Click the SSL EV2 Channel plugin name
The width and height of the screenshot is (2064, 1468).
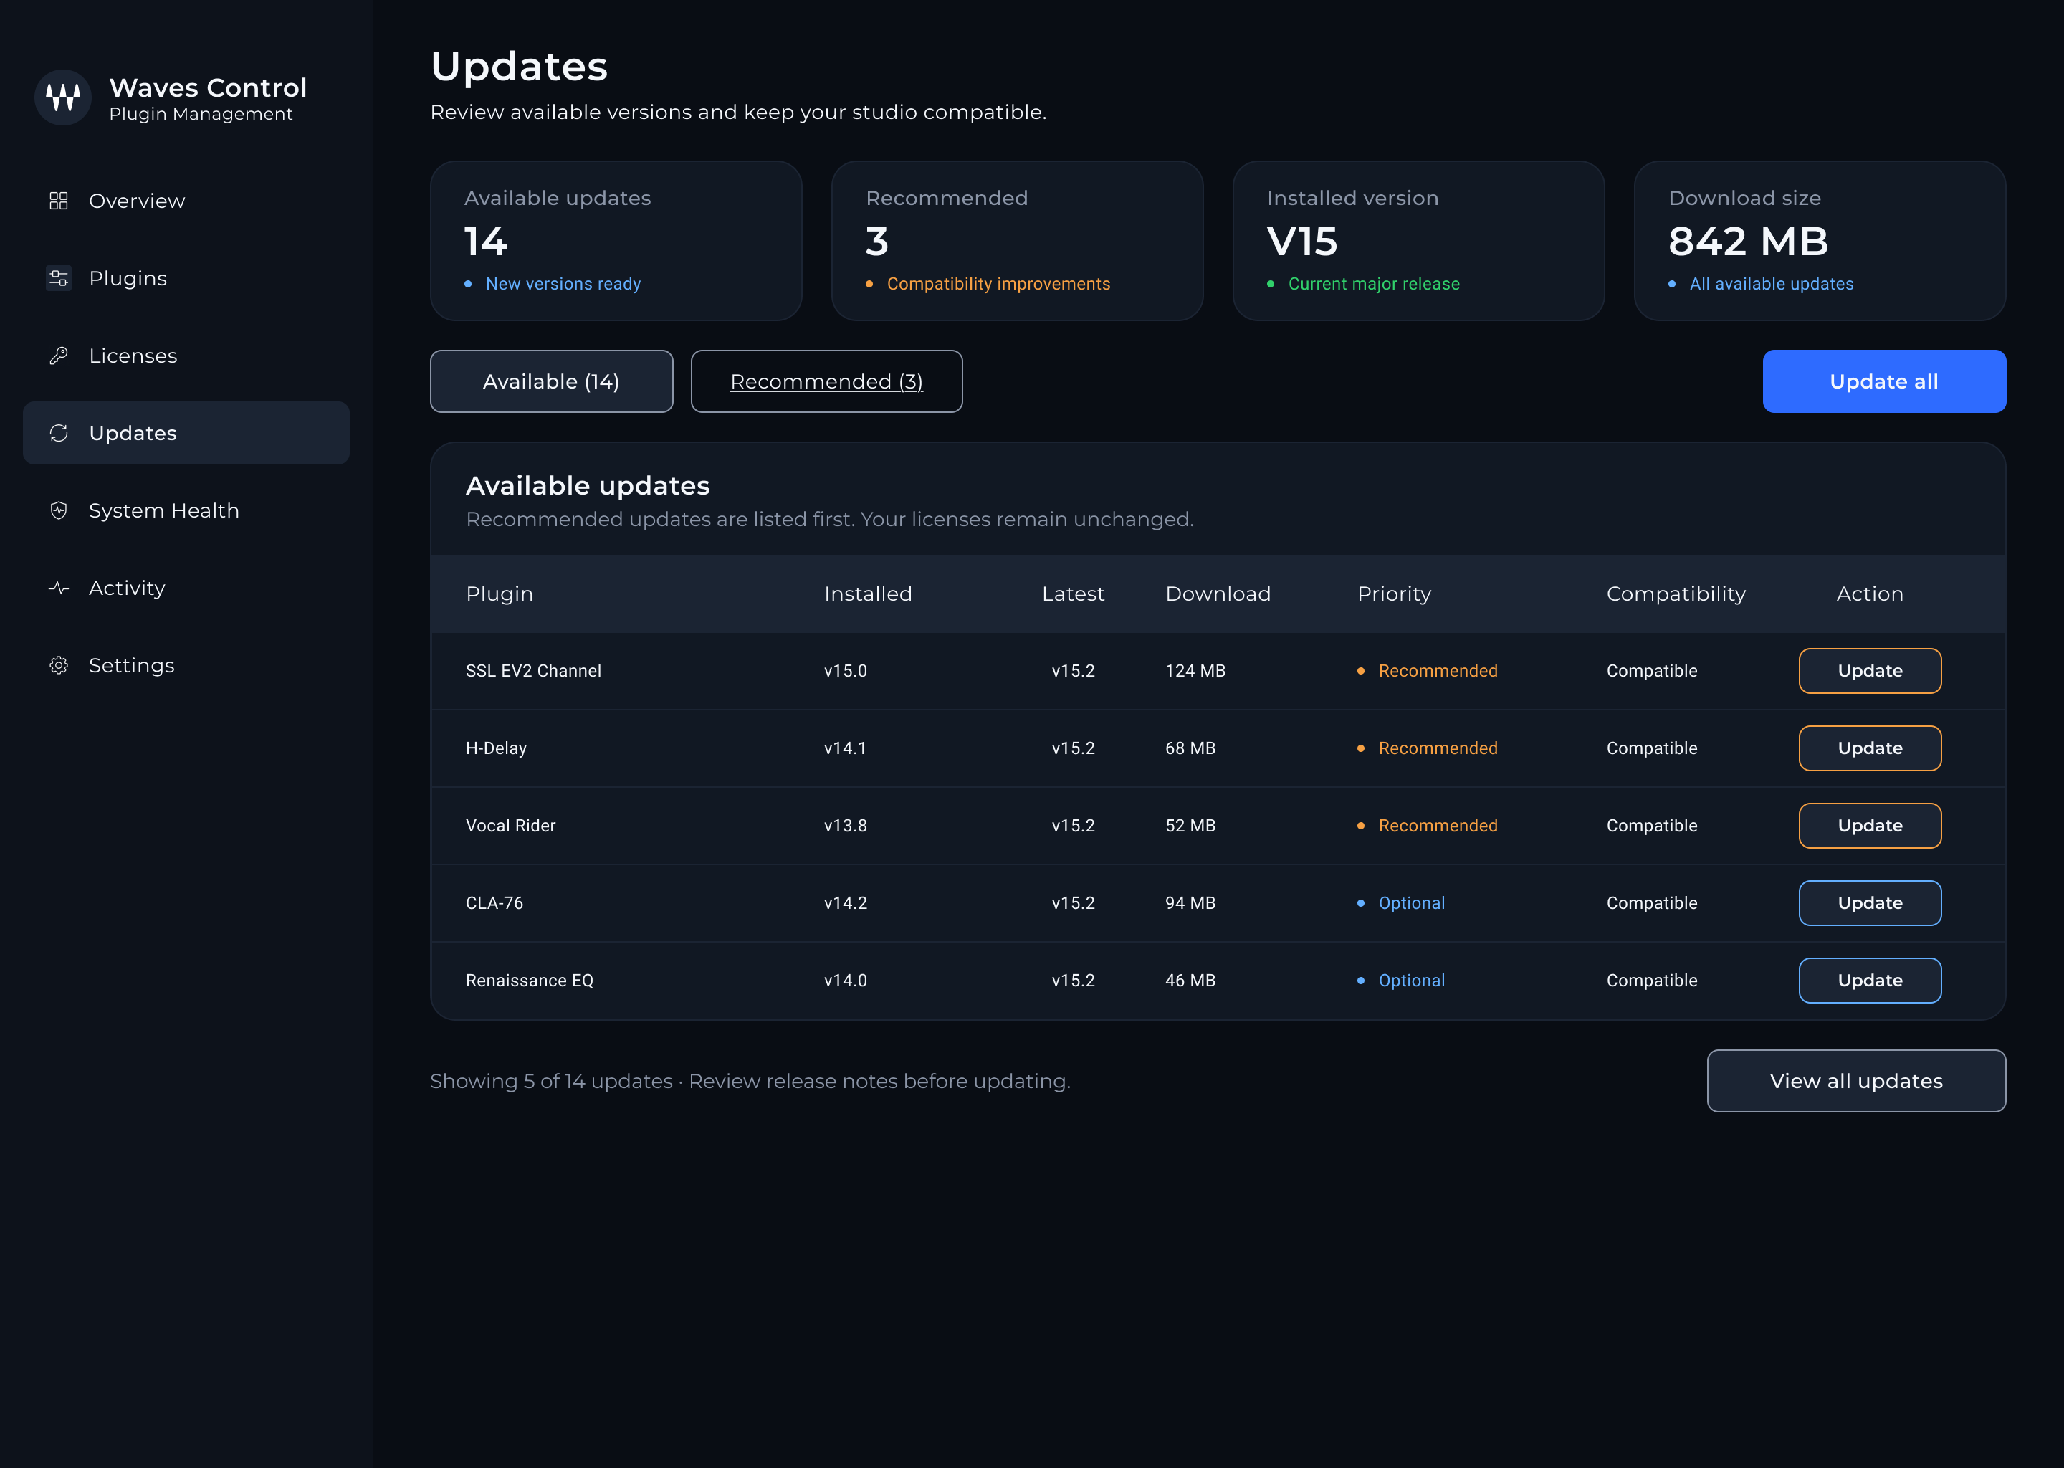(x=533, y=671)
